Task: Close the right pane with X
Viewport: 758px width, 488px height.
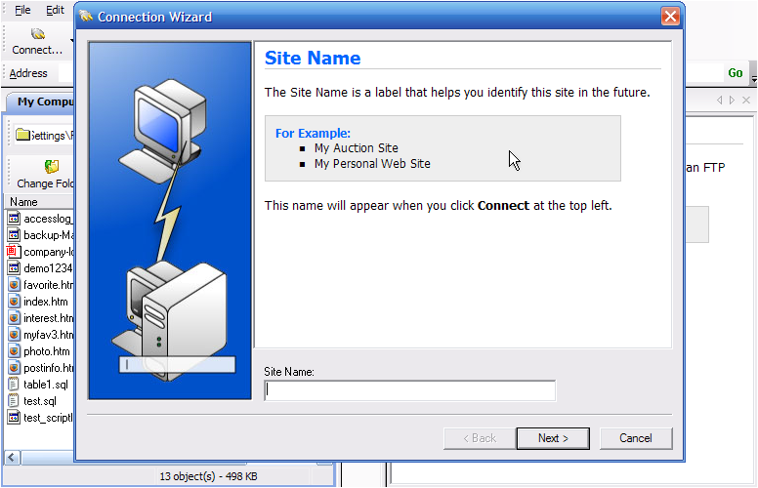Action: (747, 101)
